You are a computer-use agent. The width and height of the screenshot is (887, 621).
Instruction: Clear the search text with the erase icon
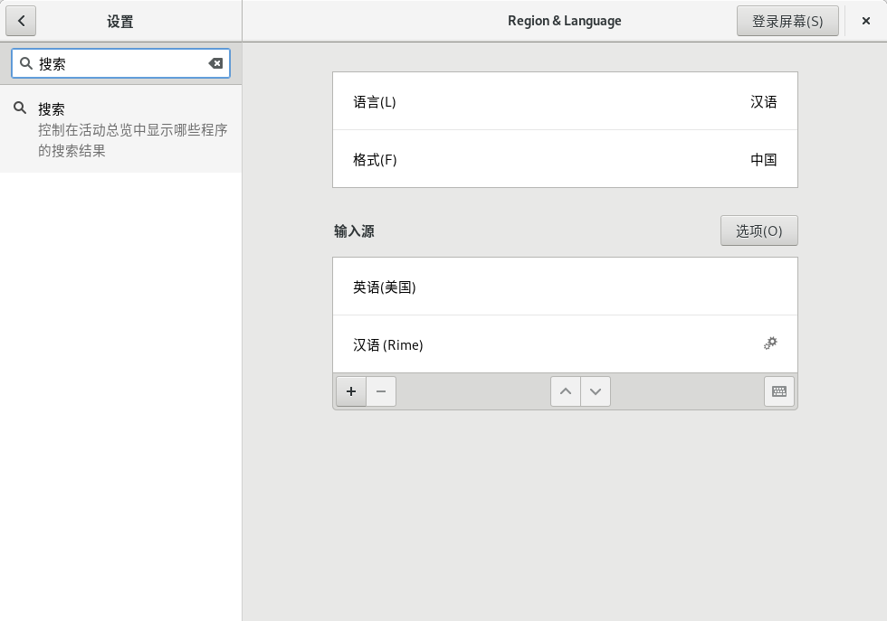click(215, 63)
